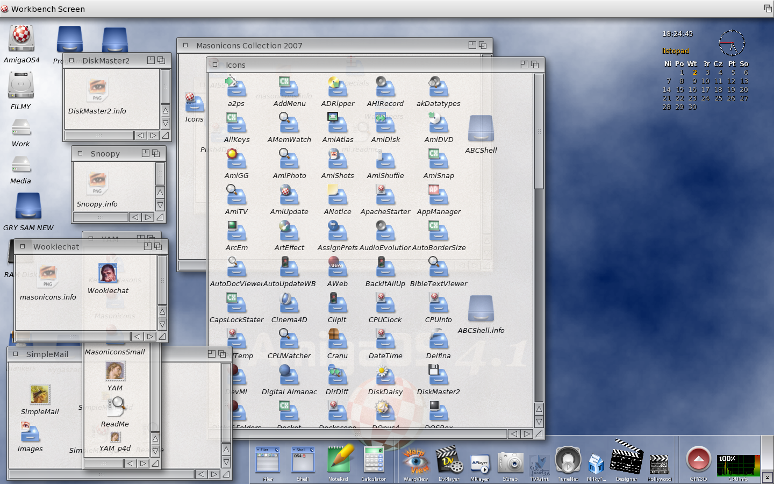The height and width of the screenshot is (484, 774).
Task: Click Masonicons Collection 2007 title bar
Action: pyautogui.click(x=334, y=45)
